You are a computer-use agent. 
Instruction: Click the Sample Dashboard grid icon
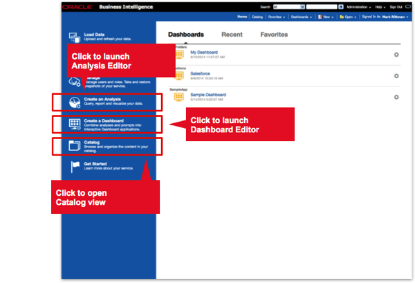[179, 97]
